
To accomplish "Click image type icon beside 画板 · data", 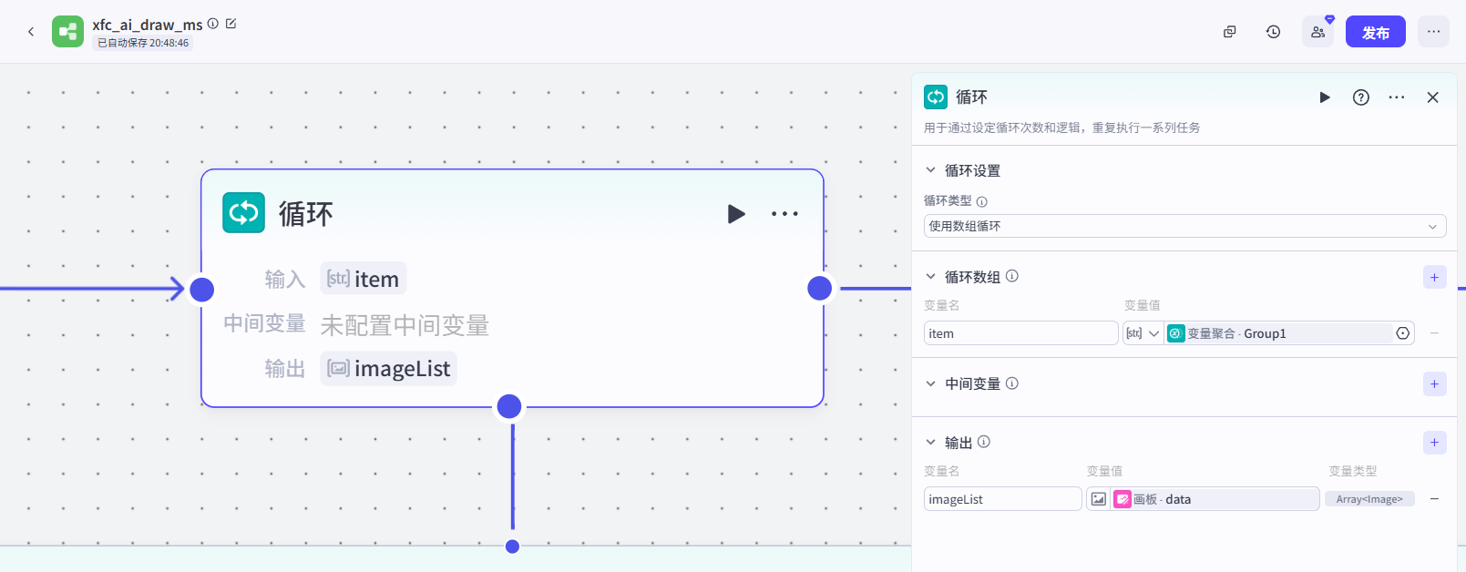I will pos(1099,499).
